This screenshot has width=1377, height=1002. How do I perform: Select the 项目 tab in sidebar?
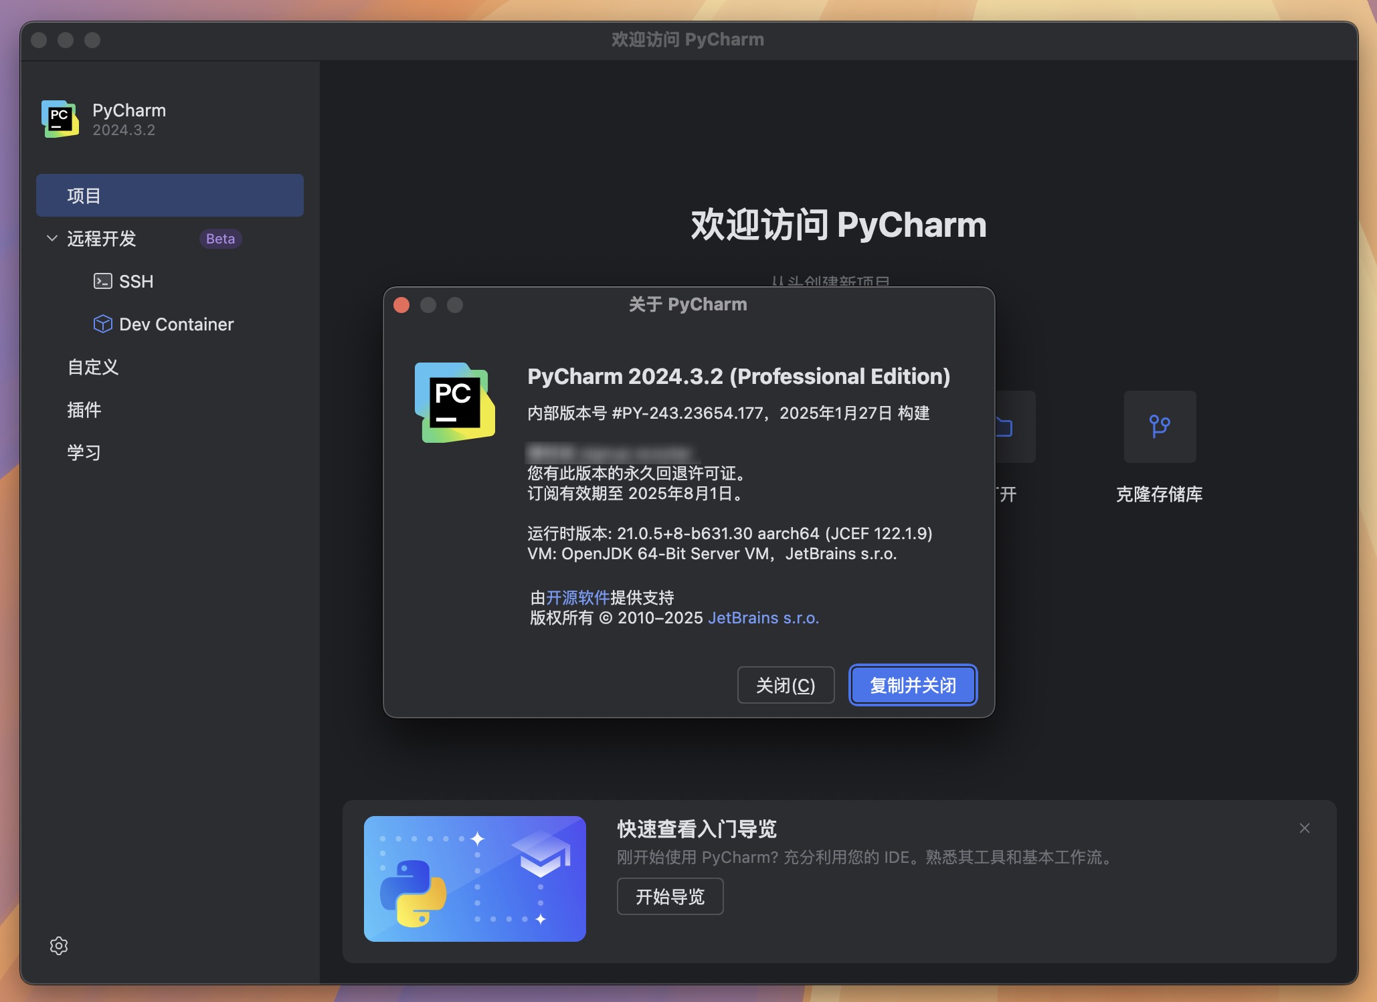pos(170,195)
